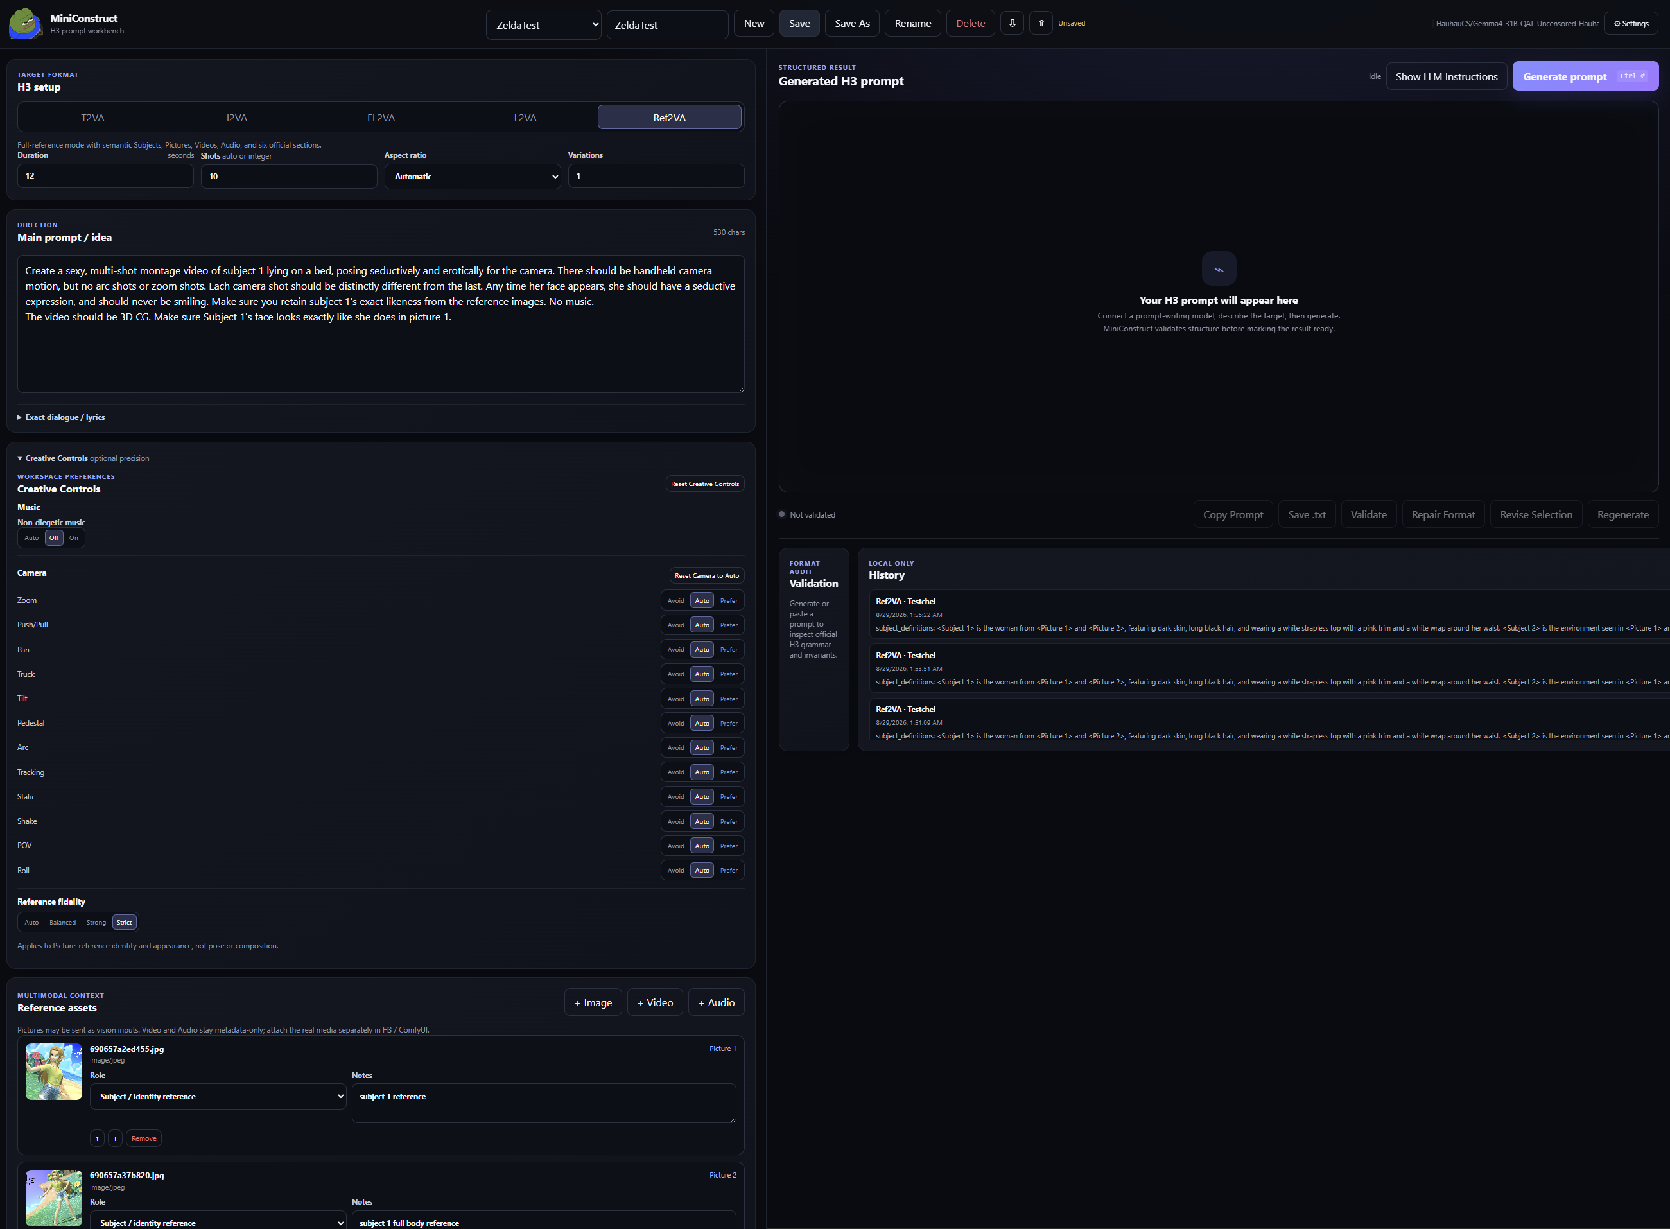Viewport: 1670px width, 1229px height.
Task: Open history entry from 1:56:22 AM
Action: coord(1268,614)
